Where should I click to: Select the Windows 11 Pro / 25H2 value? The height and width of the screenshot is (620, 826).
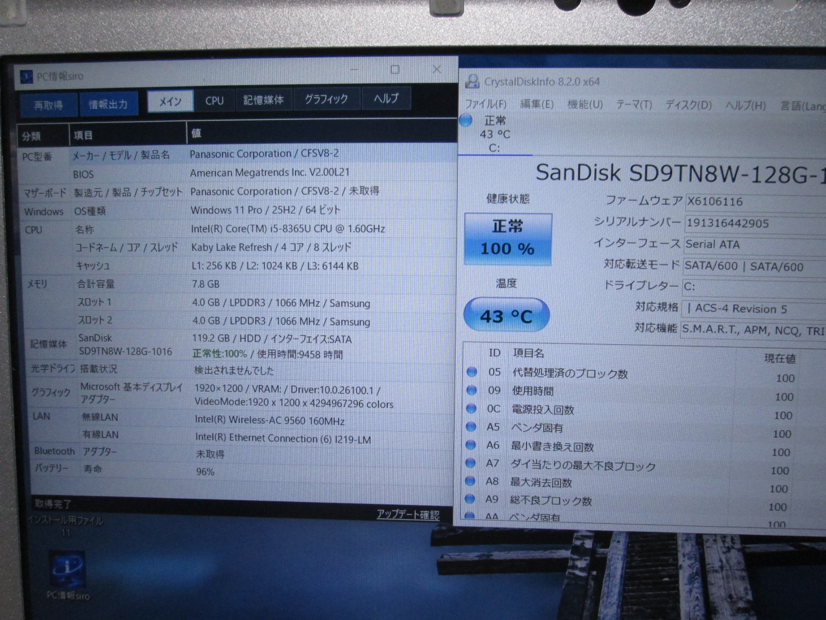coord(265,210)
